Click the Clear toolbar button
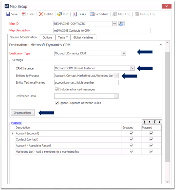This screenshot has height=190, width=176. click(x=28, y=14)
